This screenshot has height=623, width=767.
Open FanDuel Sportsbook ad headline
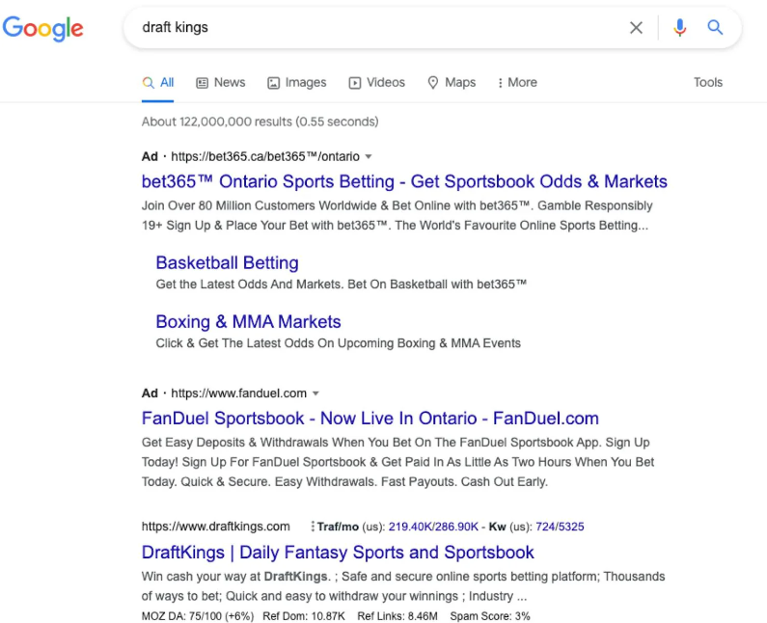[x=370, y=419]
